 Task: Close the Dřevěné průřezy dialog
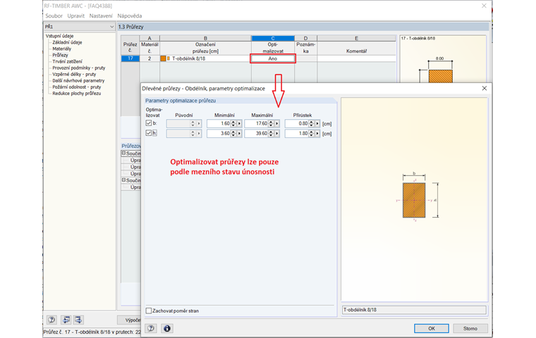484,89
